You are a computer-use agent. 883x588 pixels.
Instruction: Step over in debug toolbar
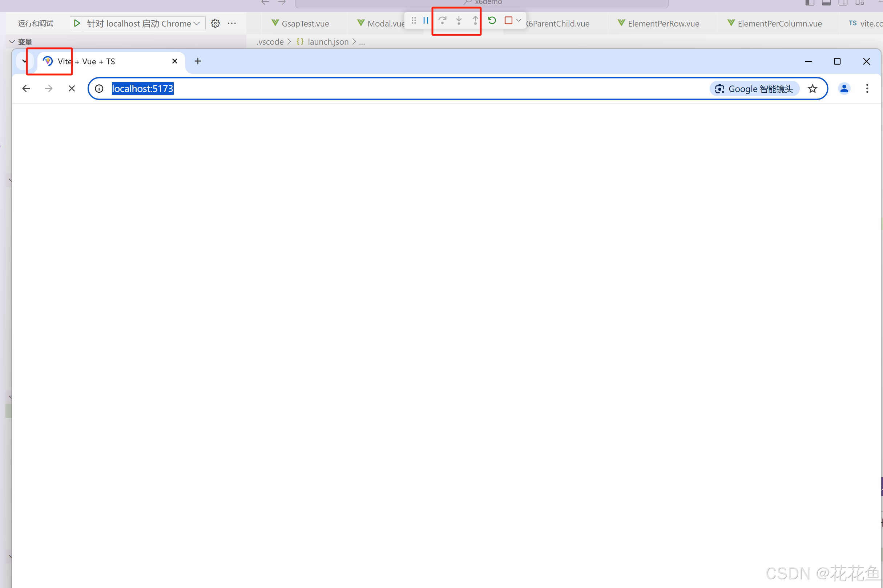click(443, 20)
